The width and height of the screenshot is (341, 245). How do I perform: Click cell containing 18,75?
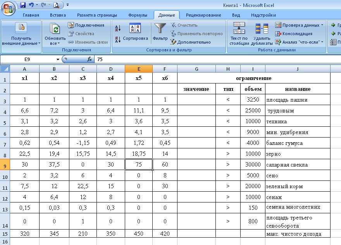pos(139,154)
